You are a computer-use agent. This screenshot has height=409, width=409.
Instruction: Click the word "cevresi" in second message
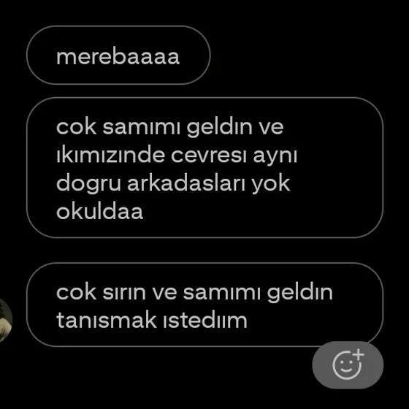coord(208,156)
